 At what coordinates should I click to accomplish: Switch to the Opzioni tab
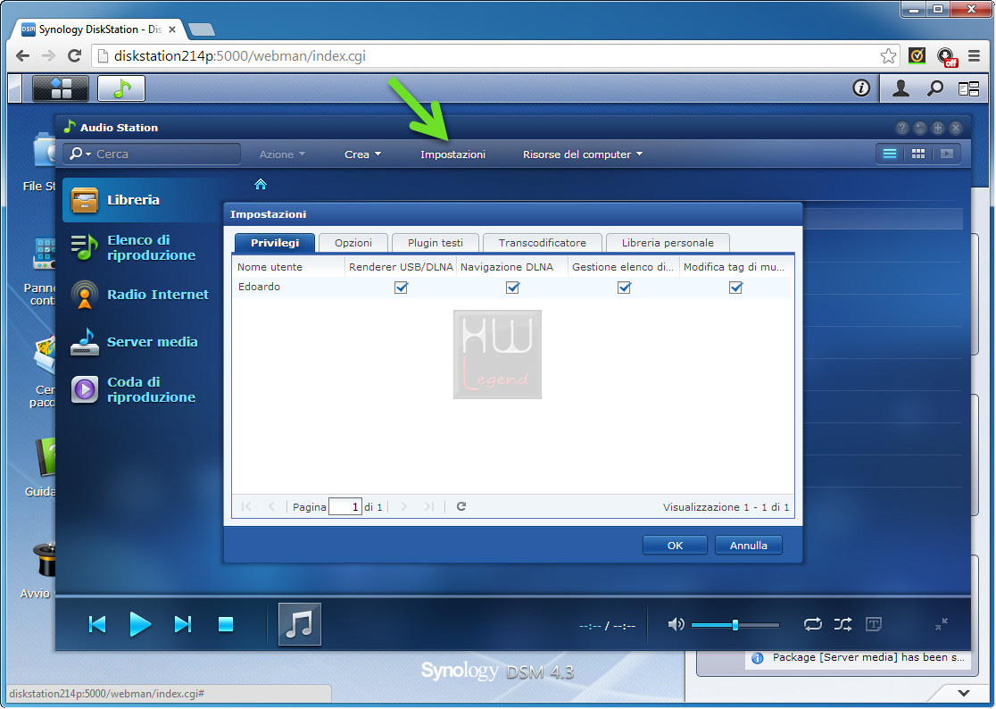[x=353, y=243]
